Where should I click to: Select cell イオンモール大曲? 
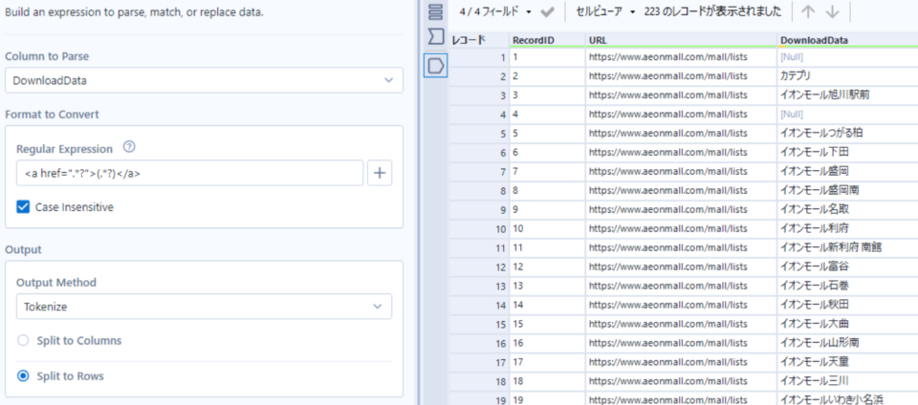[x=847, y=323]
